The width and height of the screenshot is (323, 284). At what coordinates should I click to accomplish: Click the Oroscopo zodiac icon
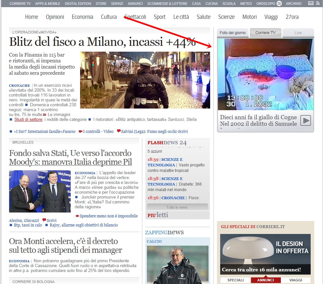point(279,4)
